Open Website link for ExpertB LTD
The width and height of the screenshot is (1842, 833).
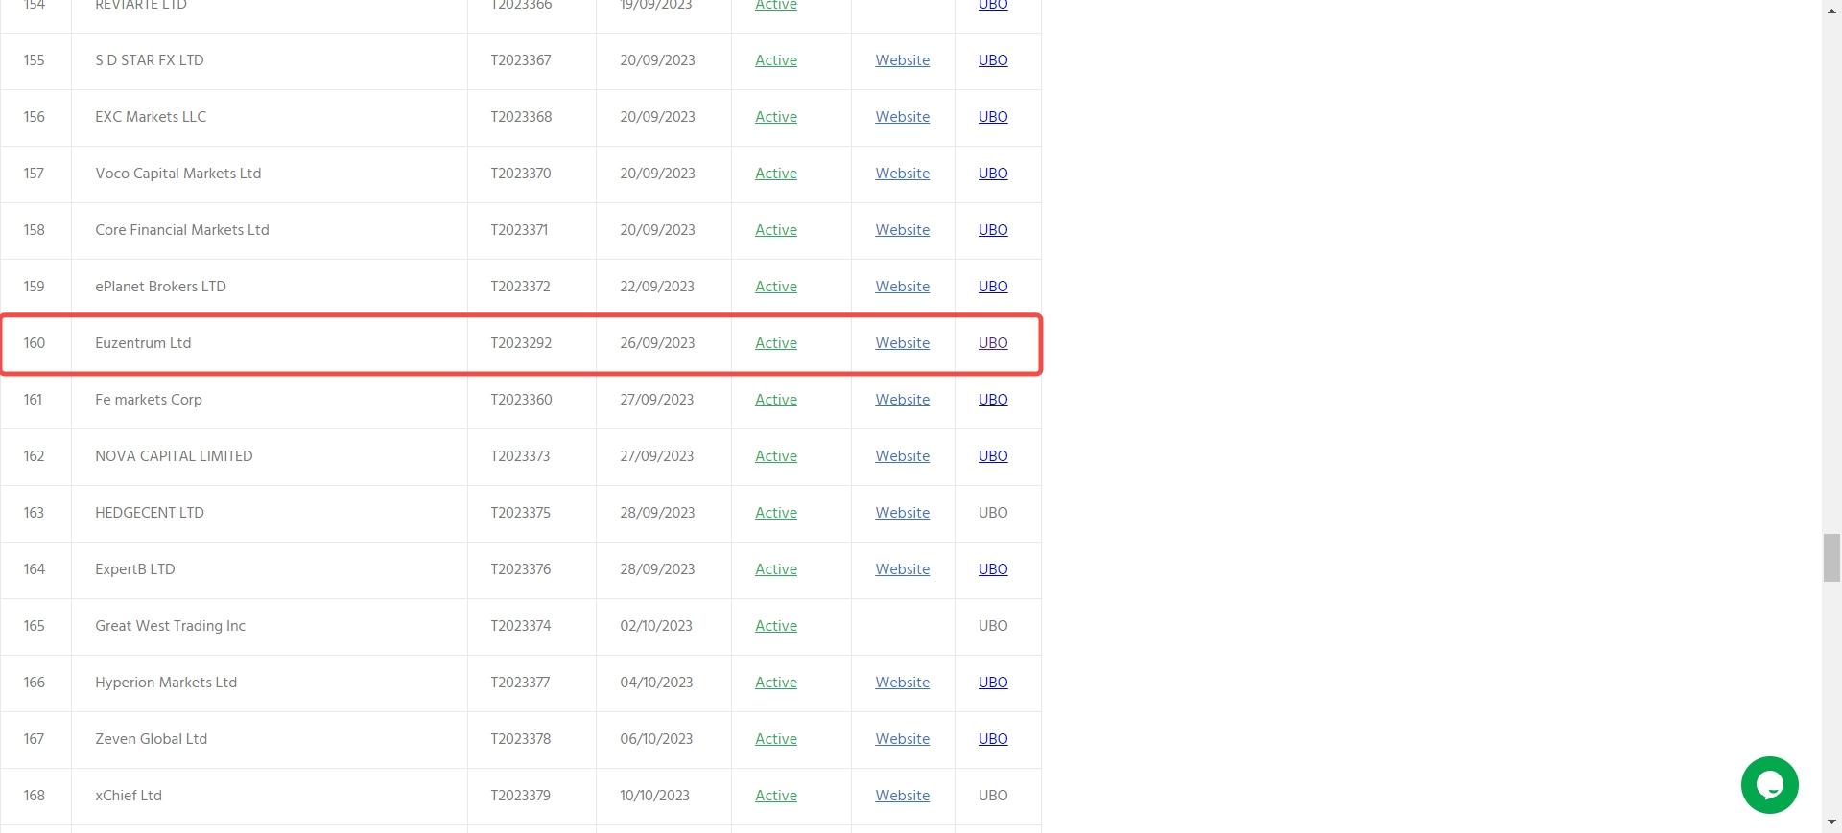tap(902, 569)
